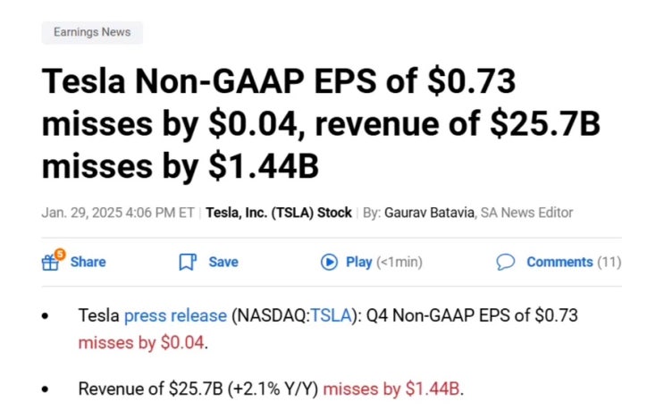
Task: Click the red 'misses by $1.44B' text
Action: (391, 389)
